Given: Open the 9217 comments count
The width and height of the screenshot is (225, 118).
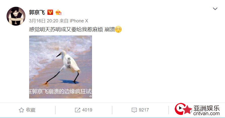Looking at the screenshot, I should pyautogui.click(x=144, y=110).
